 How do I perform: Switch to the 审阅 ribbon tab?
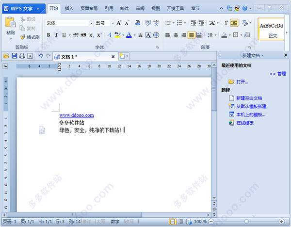click(140, 9)
